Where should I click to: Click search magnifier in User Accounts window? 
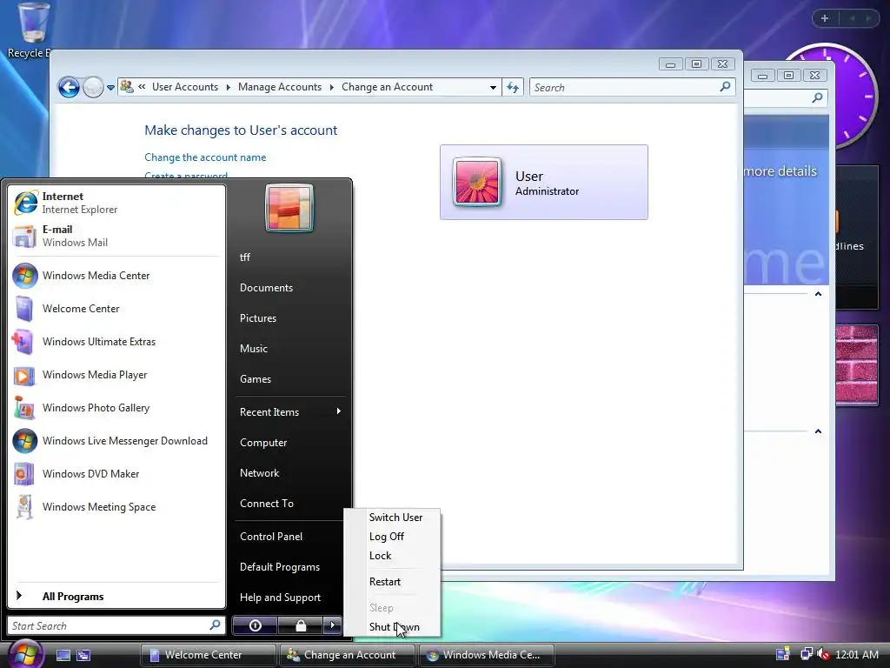tap(725, 87)
